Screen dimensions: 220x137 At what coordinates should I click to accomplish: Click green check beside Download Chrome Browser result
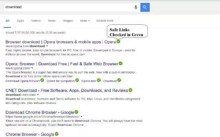[76, 112]
